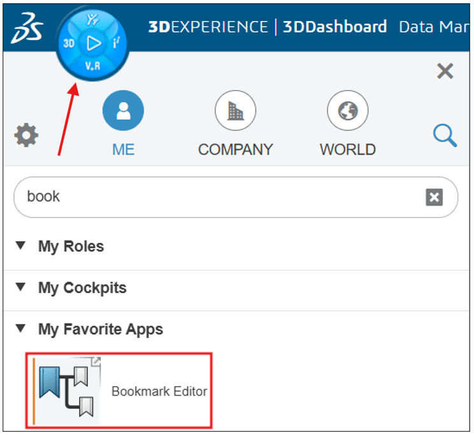Click the Dassault Systèmes 3DS logo

pos(27,28)
